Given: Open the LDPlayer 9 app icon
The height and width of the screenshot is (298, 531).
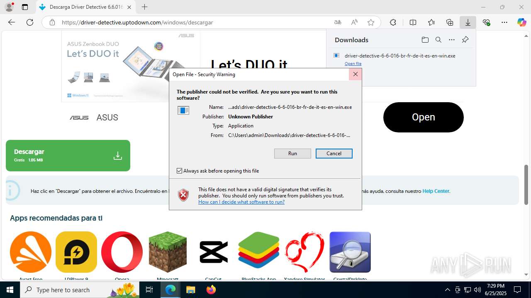Looking at the screenshot, I should tap(76, 252).
